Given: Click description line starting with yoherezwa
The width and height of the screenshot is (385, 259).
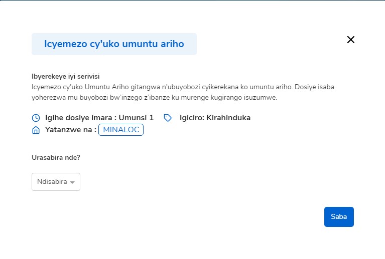Looking at the screenshot, I should point(151,97).
